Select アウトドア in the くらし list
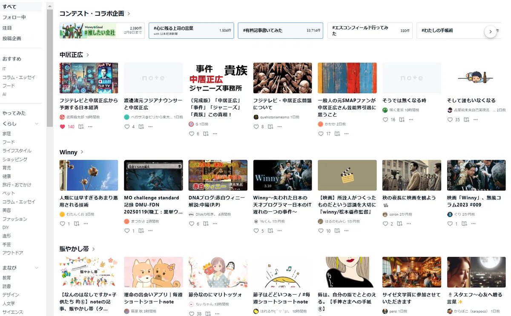511x316 pixels. (x=13, y=253)
